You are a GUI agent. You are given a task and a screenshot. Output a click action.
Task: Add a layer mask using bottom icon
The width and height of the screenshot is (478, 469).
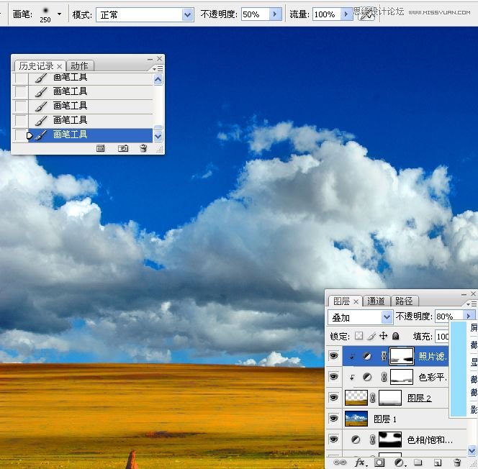[x=379, y=463]
